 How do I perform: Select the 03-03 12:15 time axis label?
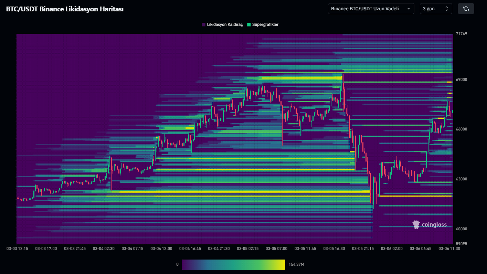click(18, 249)
